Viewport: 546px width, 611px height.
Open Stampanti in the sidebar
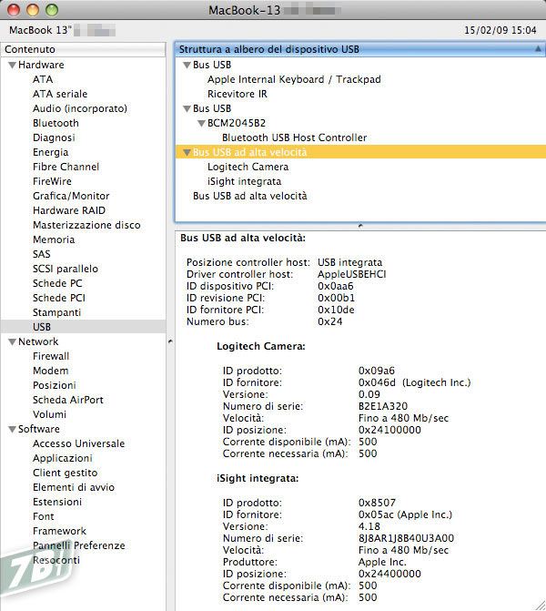(56, 312)
